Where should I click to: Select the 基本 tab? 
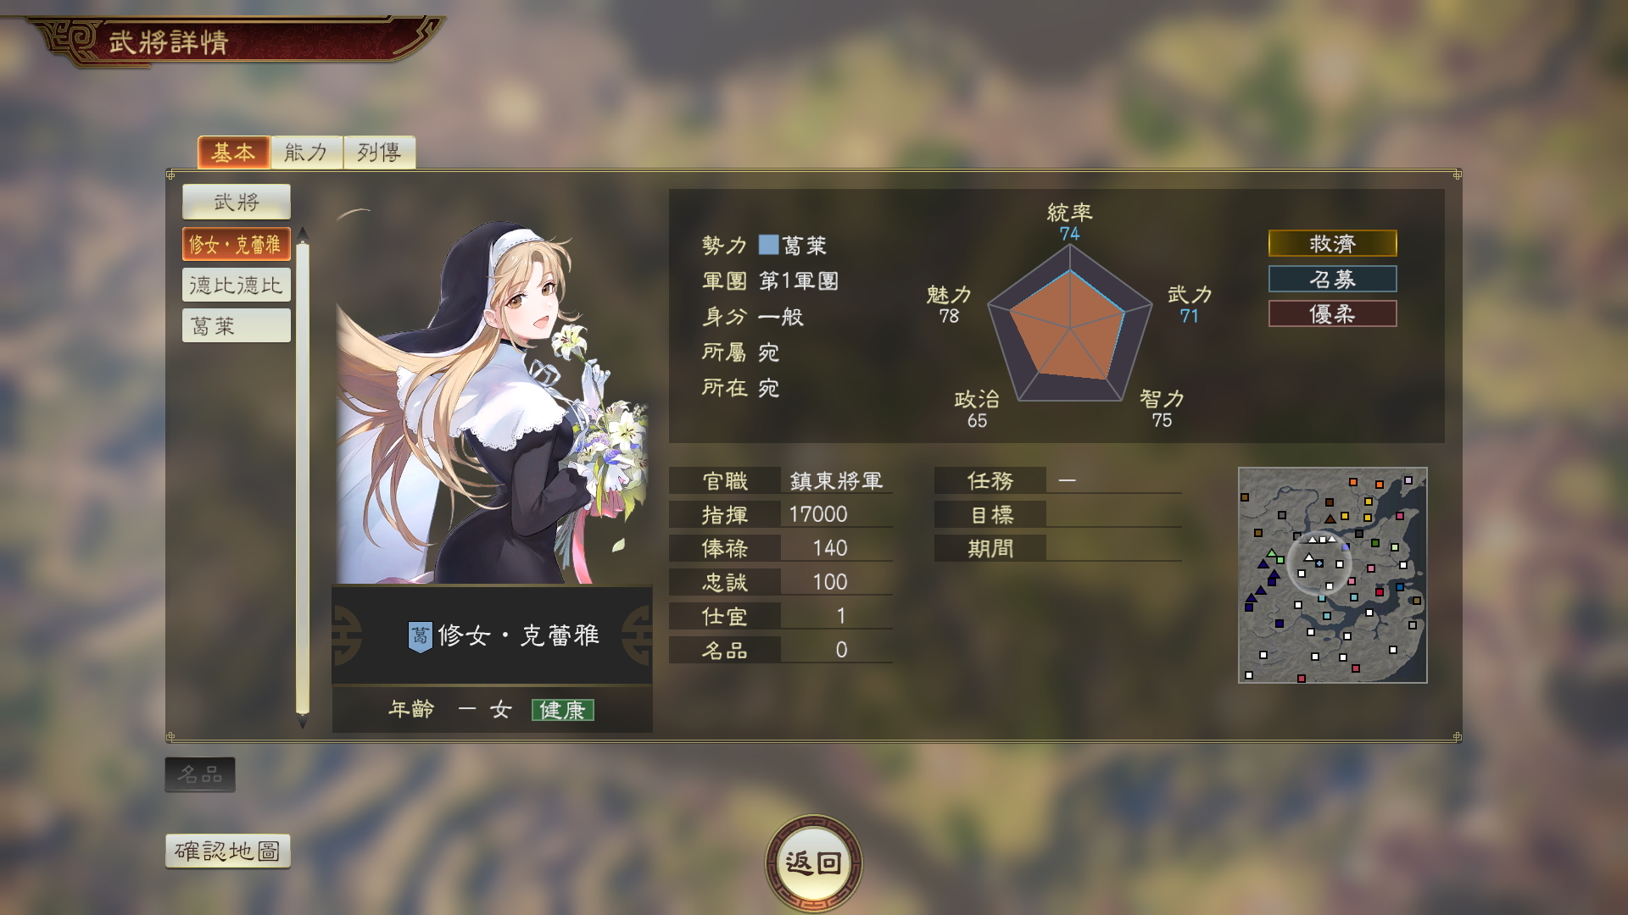point(233,152)
